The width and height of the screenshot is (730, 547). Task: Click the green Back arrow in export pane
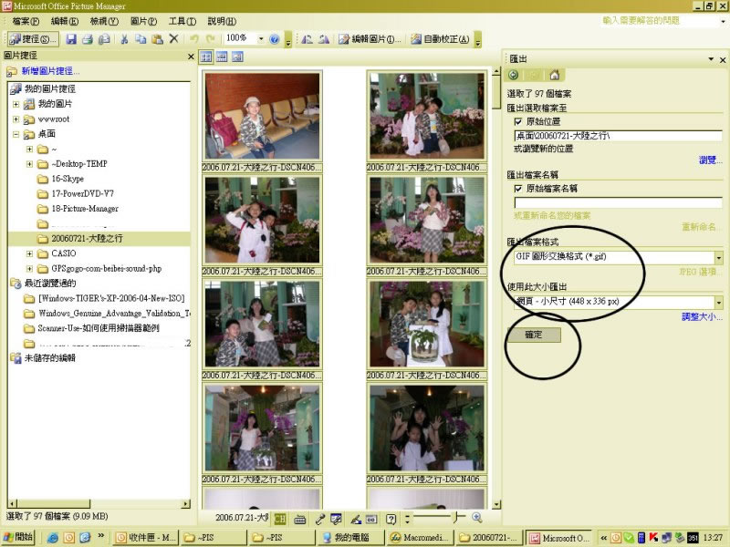click(x=514, y=75)
